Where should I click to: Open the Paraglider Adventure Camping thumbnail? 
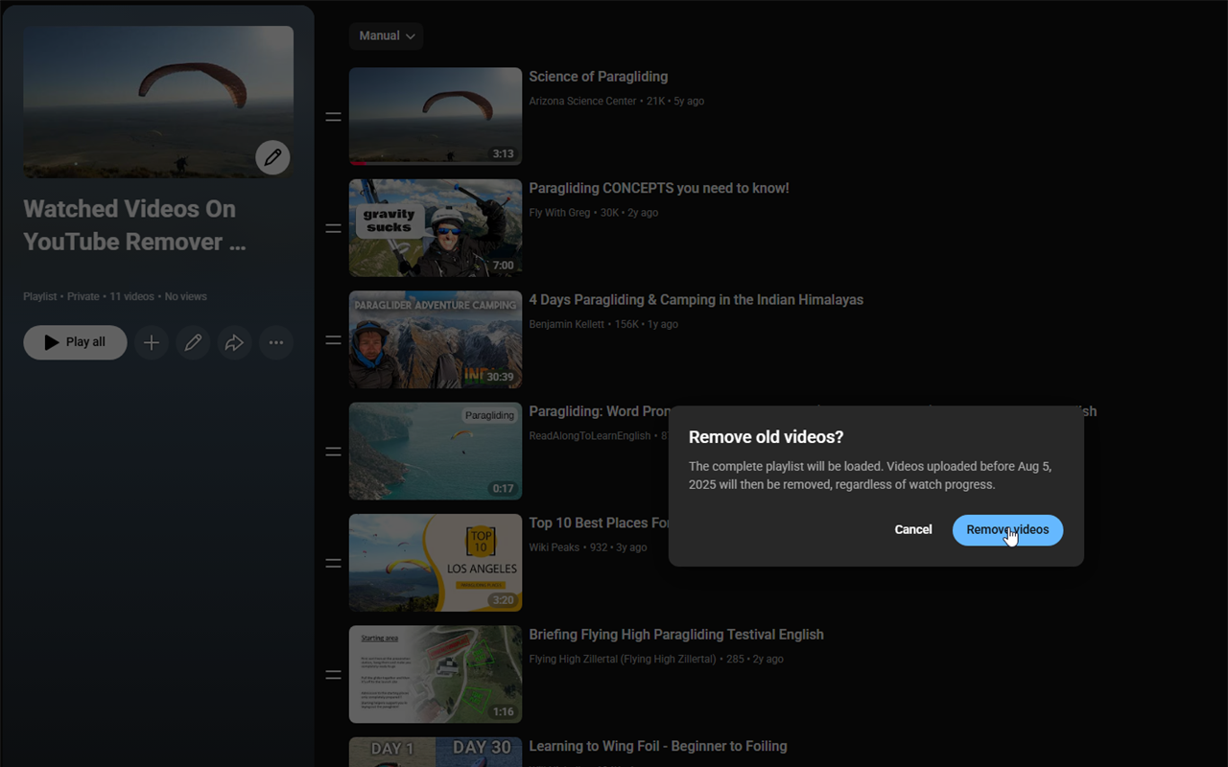click(x=436, y=339)
